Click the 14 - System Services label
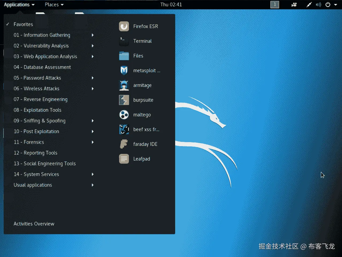This screenshot has height=257, width=342. [36, 174]
